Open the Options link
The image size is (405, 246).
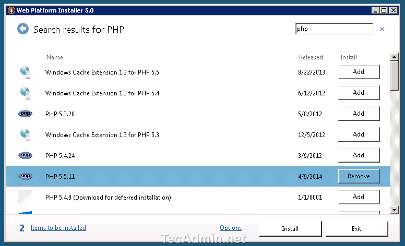point(230,228)
